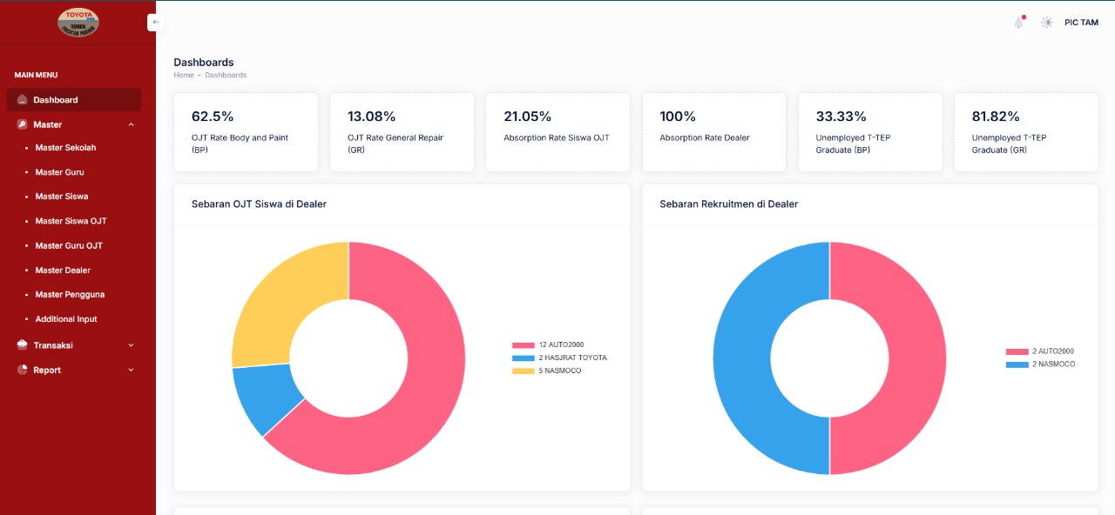The width and height of the screenshot is (1115, 515).
Task: Click the Report pie chart icon
Action: point(23,370)
